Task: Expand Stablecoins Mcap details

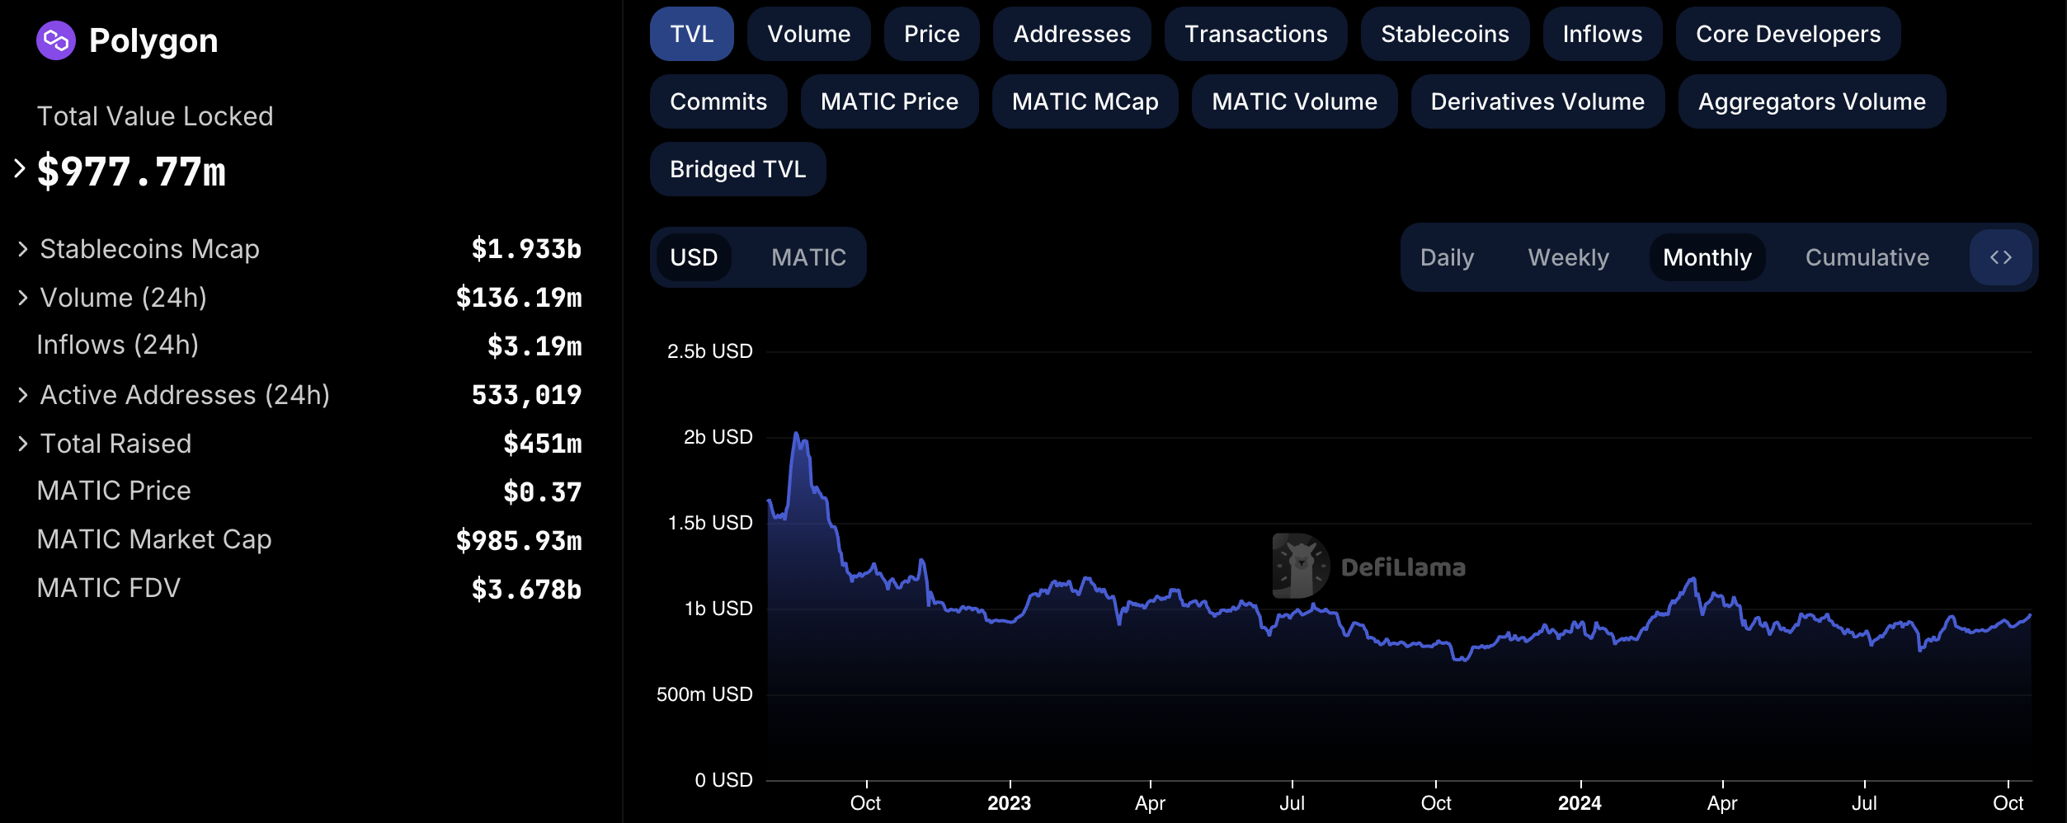Action: click(x=23, y=249)
